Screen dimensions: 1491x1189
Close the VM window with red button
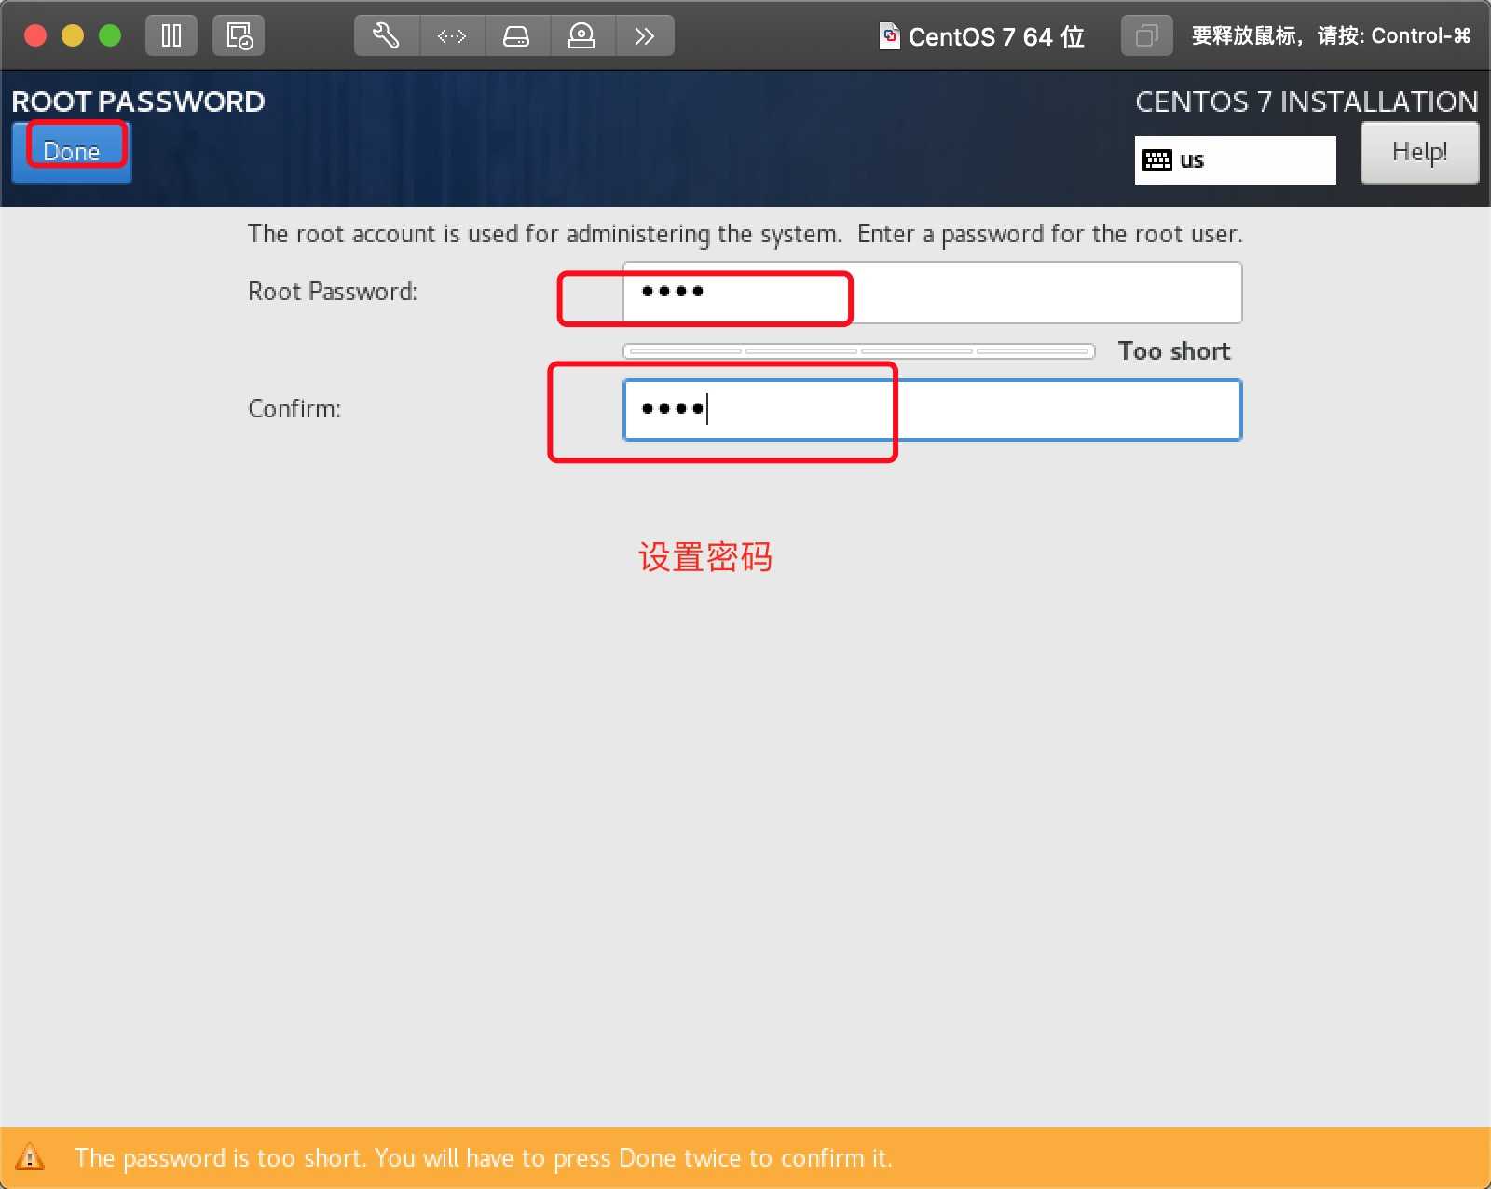click(35, 35)
